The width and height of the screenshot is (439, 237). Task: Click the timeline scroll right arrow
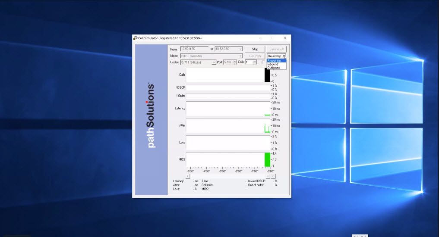[268, 176]
